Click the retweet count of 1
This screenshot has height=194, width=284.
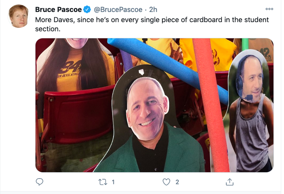click(113, 182)
